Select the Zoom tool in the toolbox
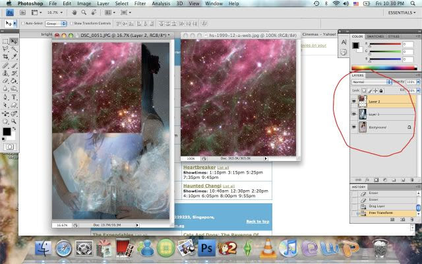 pos(13,121)
